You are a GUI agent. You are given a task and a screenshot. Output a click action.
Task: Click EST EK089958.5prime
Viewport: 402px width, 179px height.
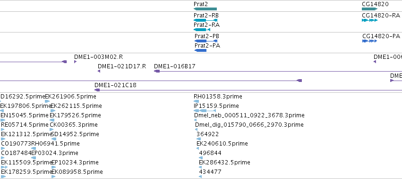[53, 177]
